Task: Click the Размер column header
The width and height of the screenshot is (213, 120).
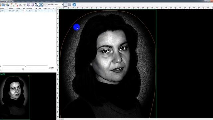Action: (11, 9)
